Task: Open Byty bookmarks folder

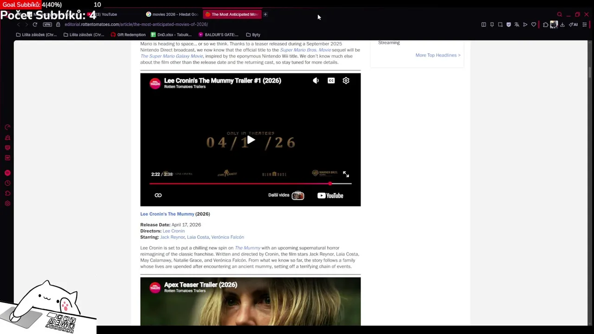Action: click(x=253, y=35)
